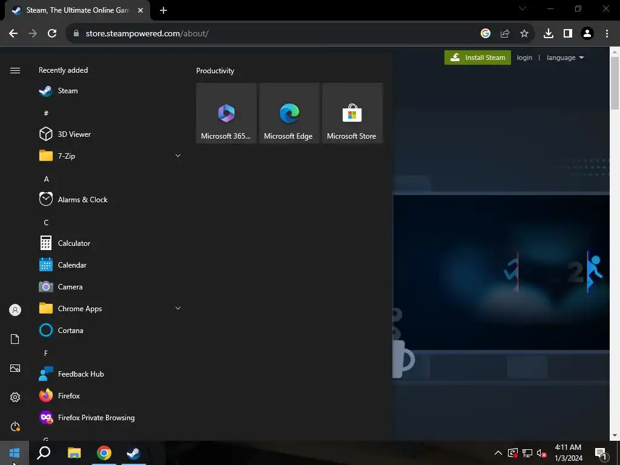This screenshot has height=465, width=620.
Task: Launch Calculator from Start menu
Action: 110,243
